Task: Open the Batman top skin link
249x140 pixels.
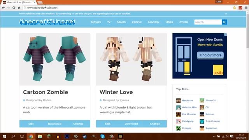Action: [x=210, y=114]
